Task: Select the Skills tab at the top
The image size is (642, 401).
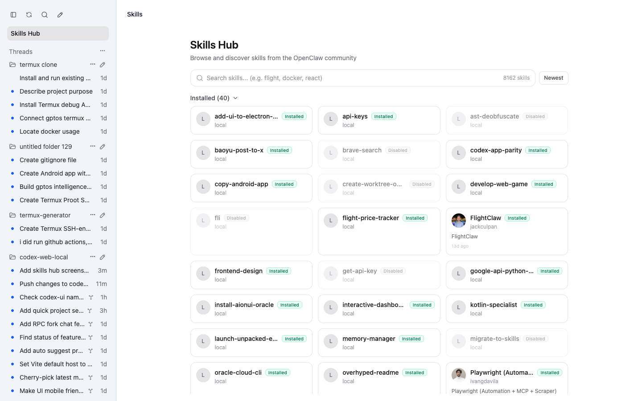Action: click(x=135, y=14)
